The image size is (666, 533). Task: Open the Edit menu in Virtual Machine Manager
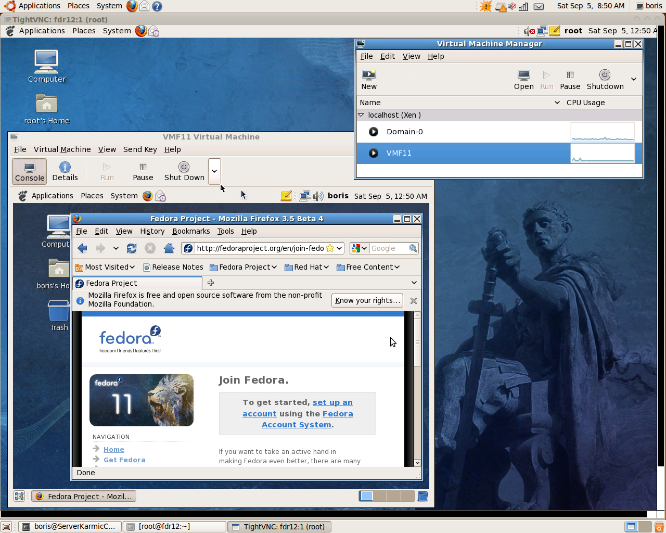388,56
